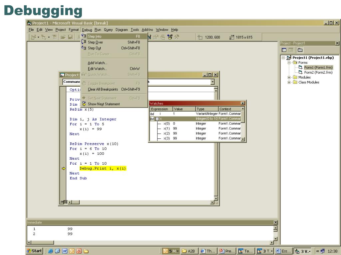
Task: Open the File menu
Action: pyautogui.click(x=31, y=30)
